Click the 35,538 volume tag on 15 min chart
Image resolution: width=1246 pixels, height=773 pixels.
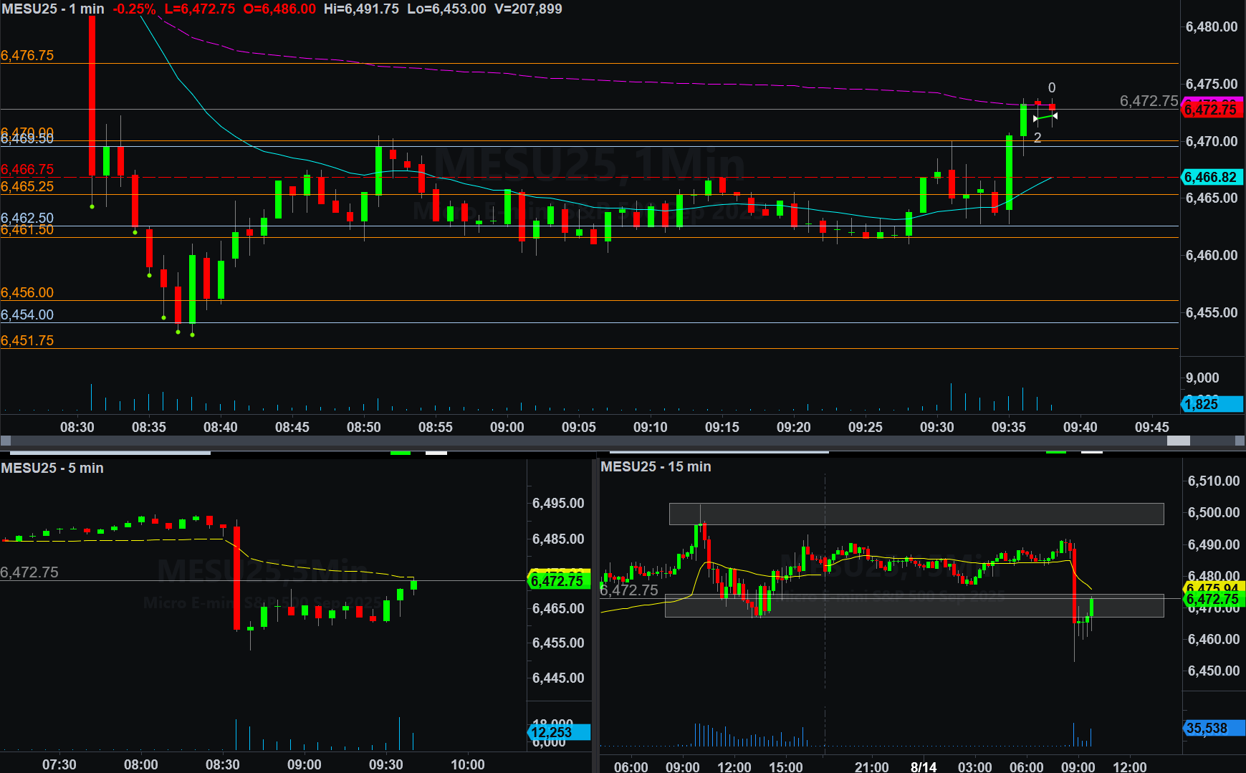1214,728
